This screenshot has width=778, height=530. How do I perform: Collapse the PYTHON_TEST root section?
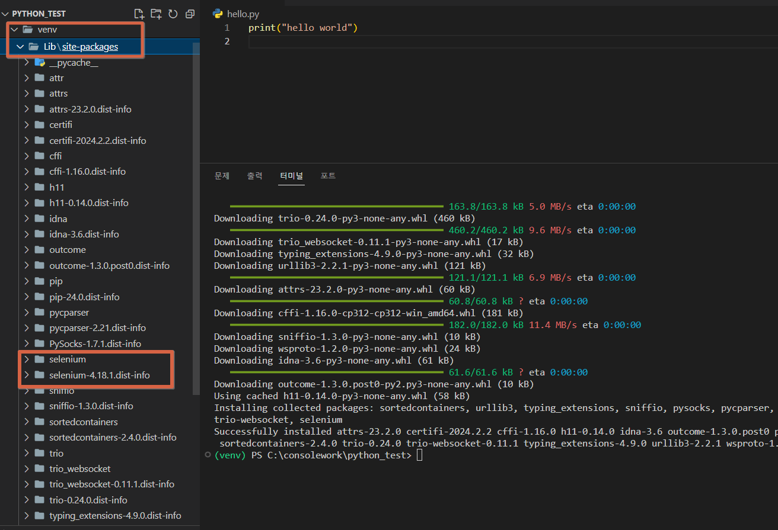(6, 13)
